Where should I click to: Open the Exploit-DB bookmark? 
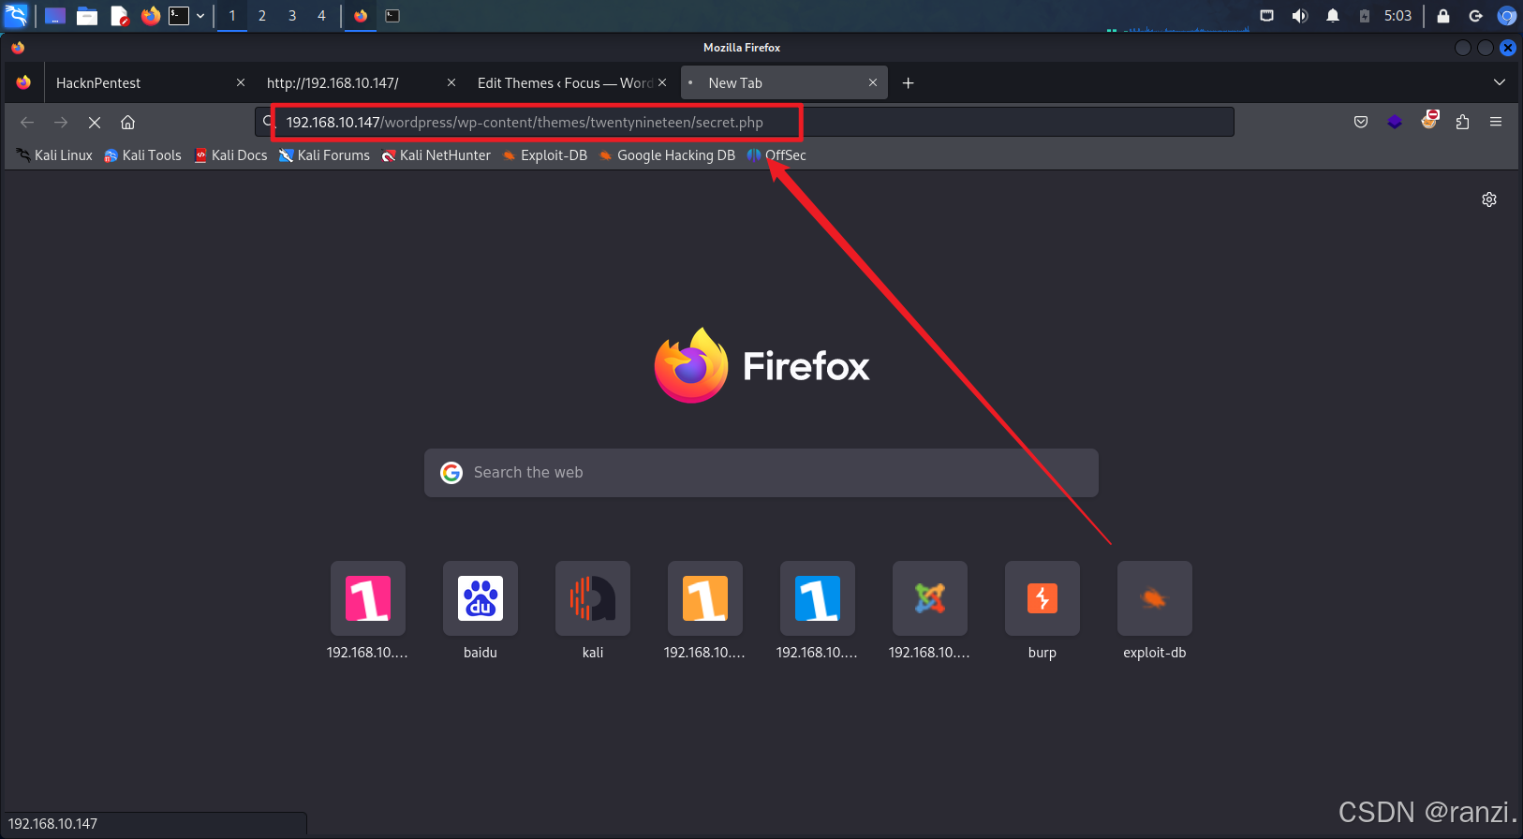tap(545, 155)
